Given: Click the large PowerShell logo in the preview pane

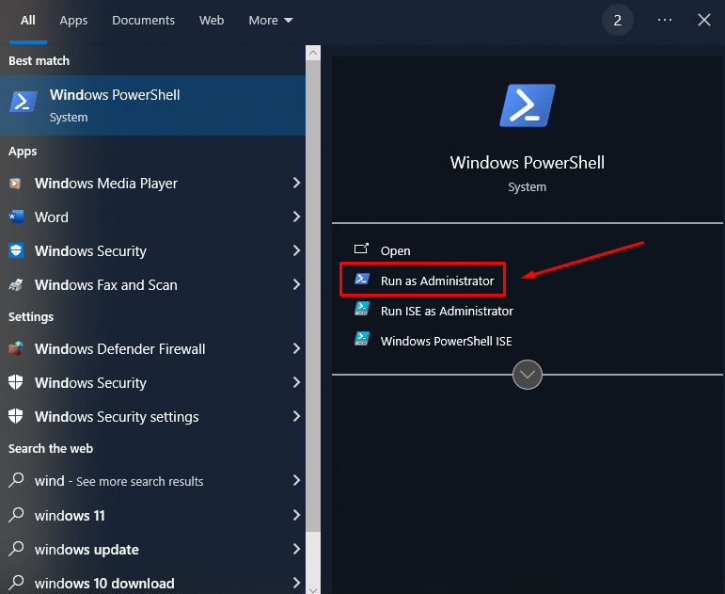Looking at the screenshot, I should coord(528,105).
